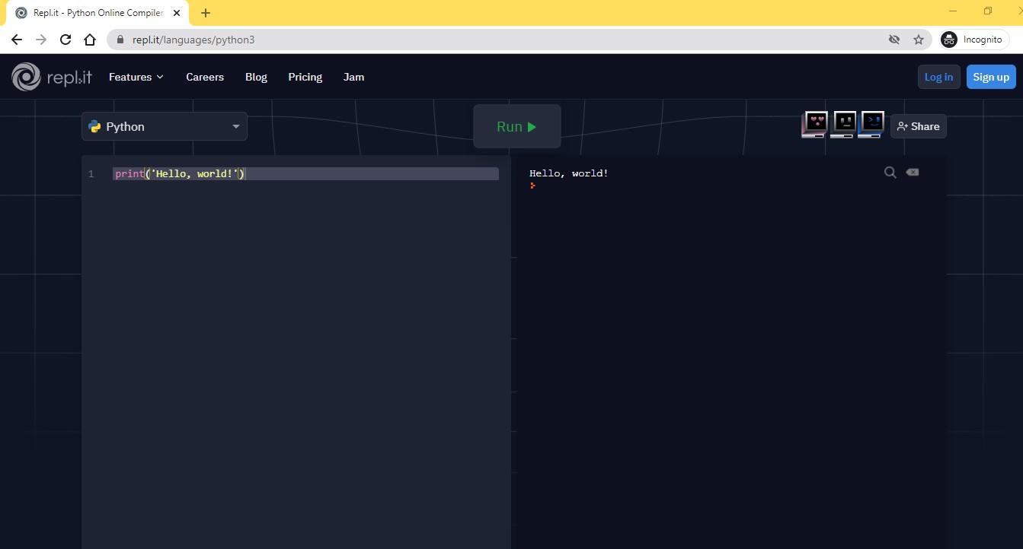Screen dimensions: 1023x549
Task: Click the blocked third-party cookies eye icon
Action: pos(894,40)
